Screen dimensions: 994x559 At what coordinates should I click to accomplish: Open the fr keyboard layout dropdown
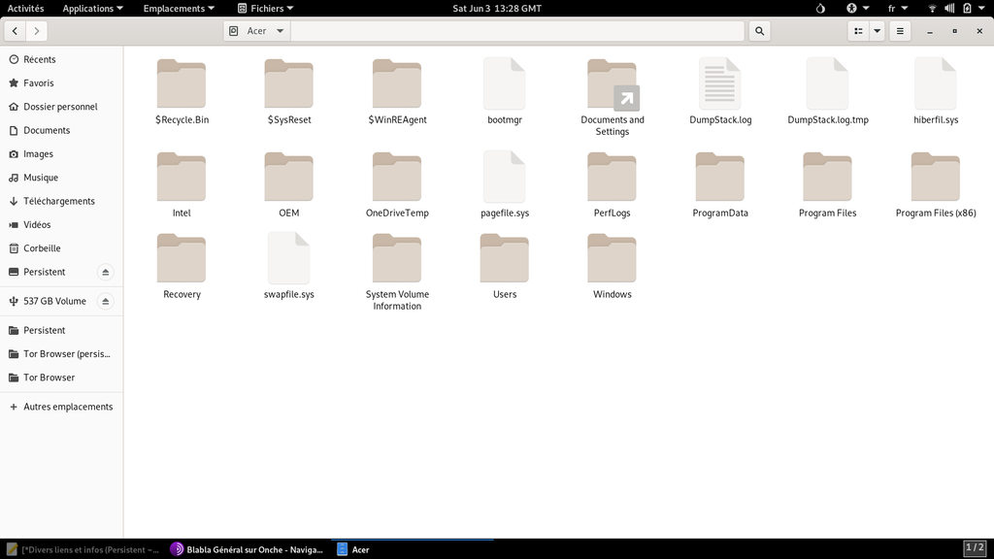click(897, 9)
